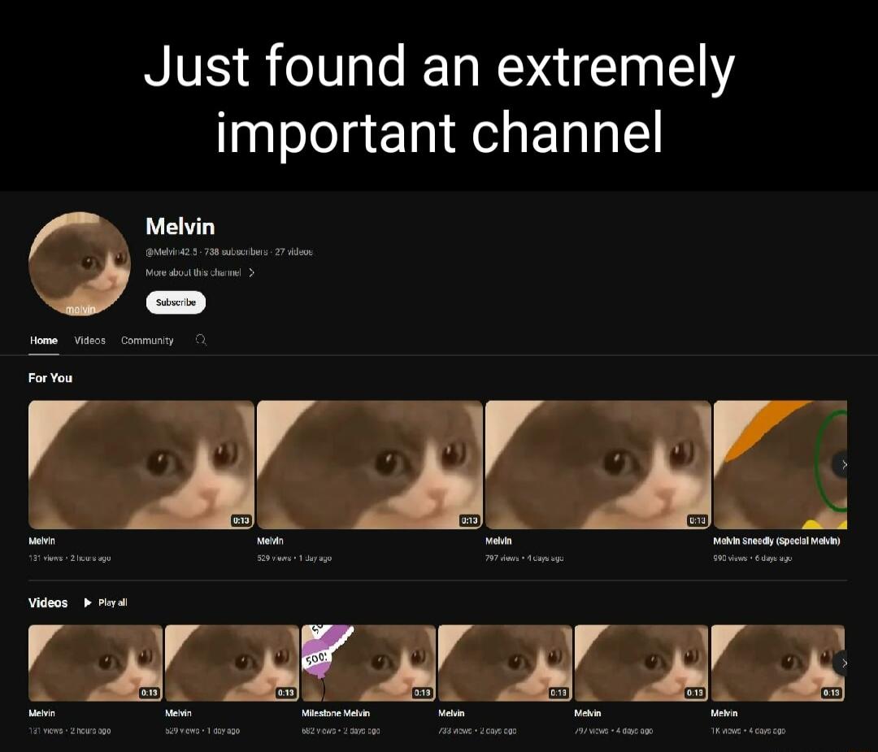Click the Play all triangle icon
The height and width of the screenshot is (752, 878).
pyautogui.click(x=87, y=602)
